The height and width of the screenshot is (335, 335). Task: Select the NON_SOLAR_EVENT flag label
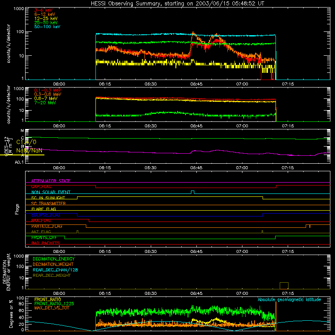point(51,192)
